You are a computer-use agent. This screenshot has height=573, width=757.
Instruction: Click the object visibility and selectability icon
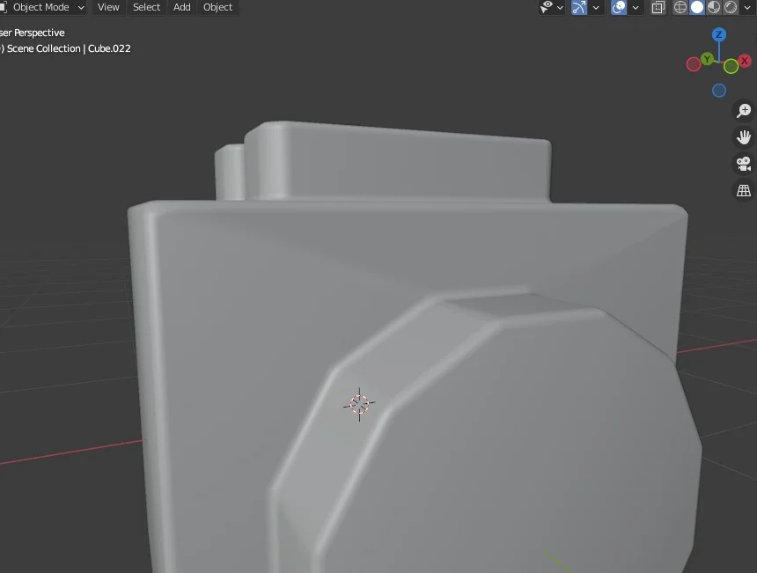pos(547,7)
